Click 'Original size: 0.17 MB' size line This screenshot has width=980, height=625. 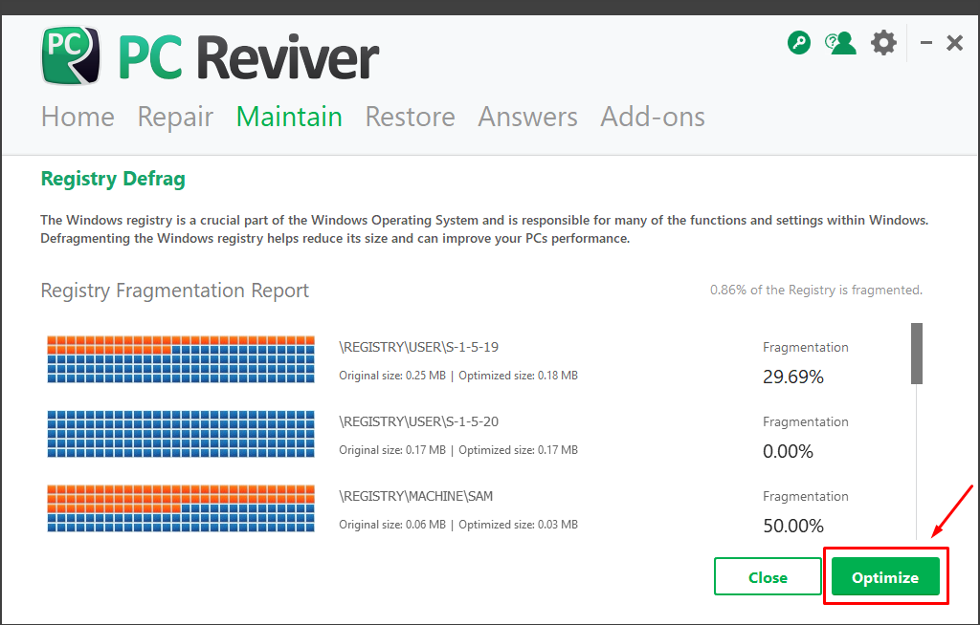[458, 449]
